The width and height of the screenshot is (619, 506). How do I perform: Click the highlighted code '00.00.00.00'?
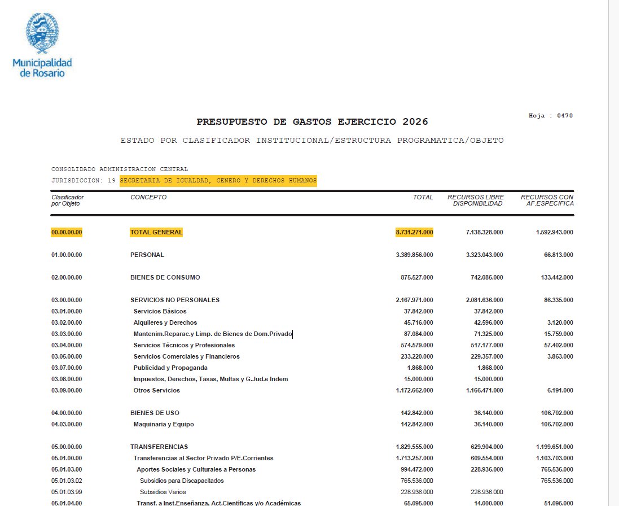(67, 232)
